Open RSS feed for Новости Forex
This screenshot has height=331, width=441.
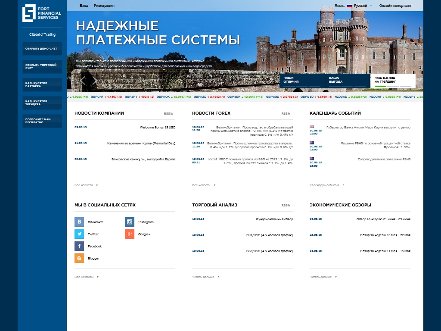[x=286, y=113]
